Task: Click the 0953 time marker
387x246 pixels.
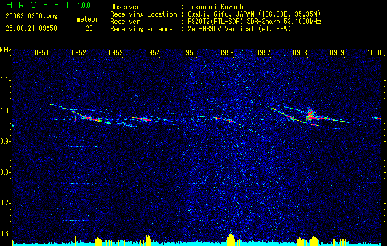Action: (116, 52)
